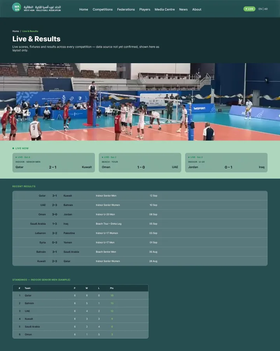Select Bahrain in the standings table
280x351 pixels.
point(80,303)
